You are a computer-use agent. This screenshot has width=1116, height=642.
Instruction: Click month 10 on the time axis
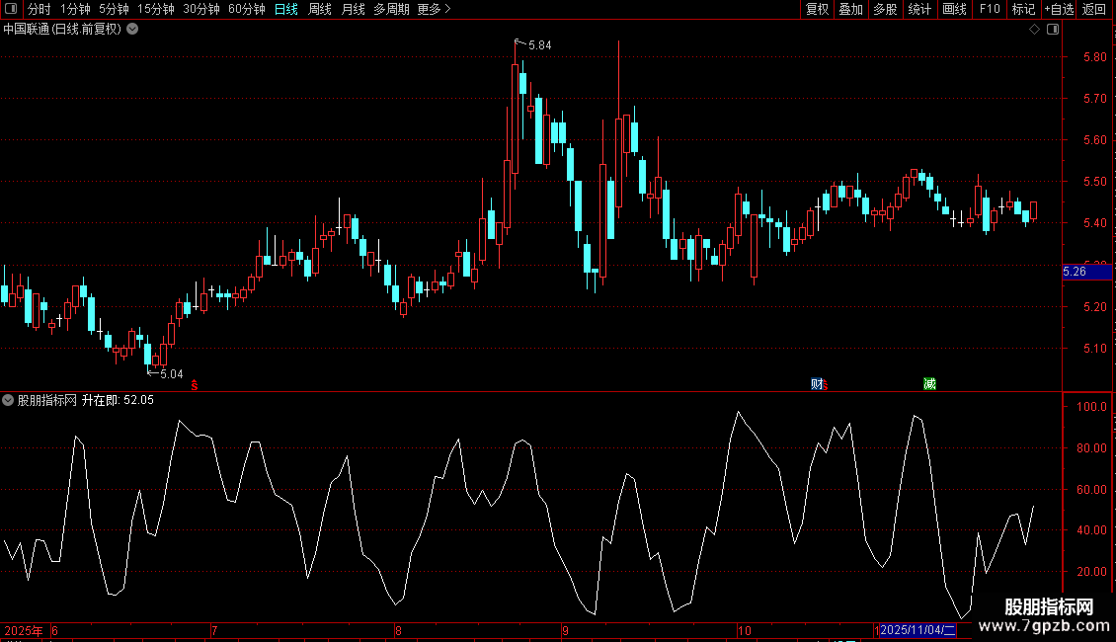[x=744, y=630]
